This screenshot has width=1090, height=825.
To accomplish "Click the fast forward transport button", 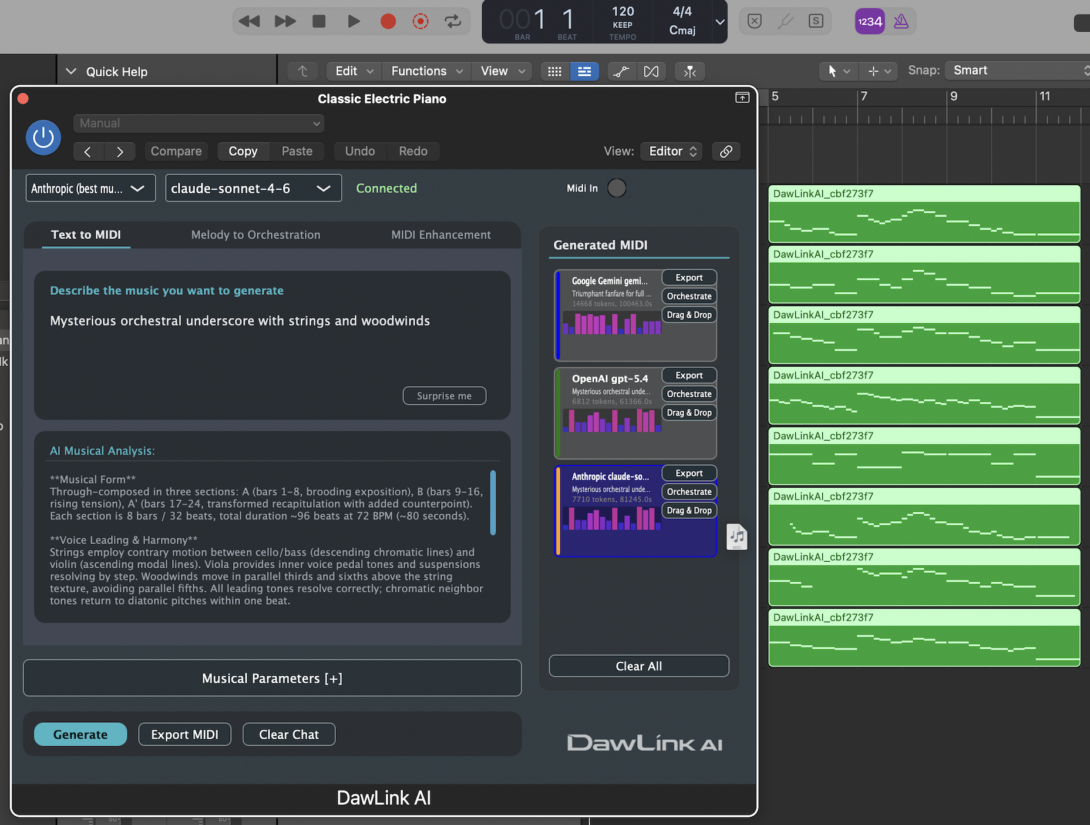I will 285,22.
